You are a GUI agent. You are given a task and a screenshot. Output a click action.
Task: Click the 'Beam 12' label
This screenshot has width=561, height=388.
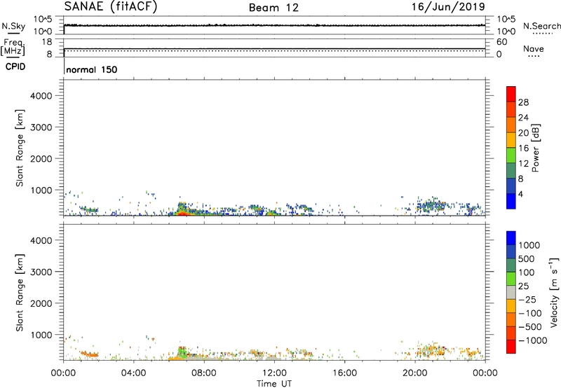pos(273,8)
